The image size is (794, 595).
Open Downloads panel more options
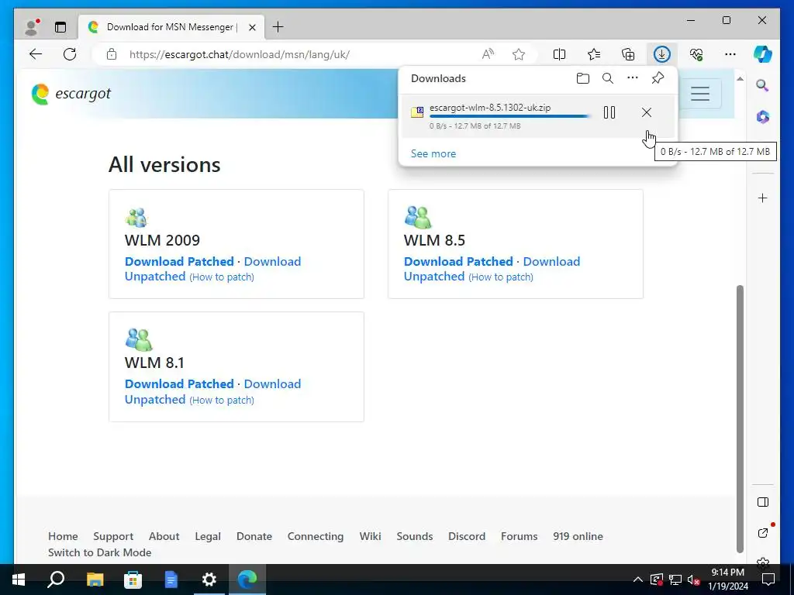pyautogui.click(x=633, y=78)
